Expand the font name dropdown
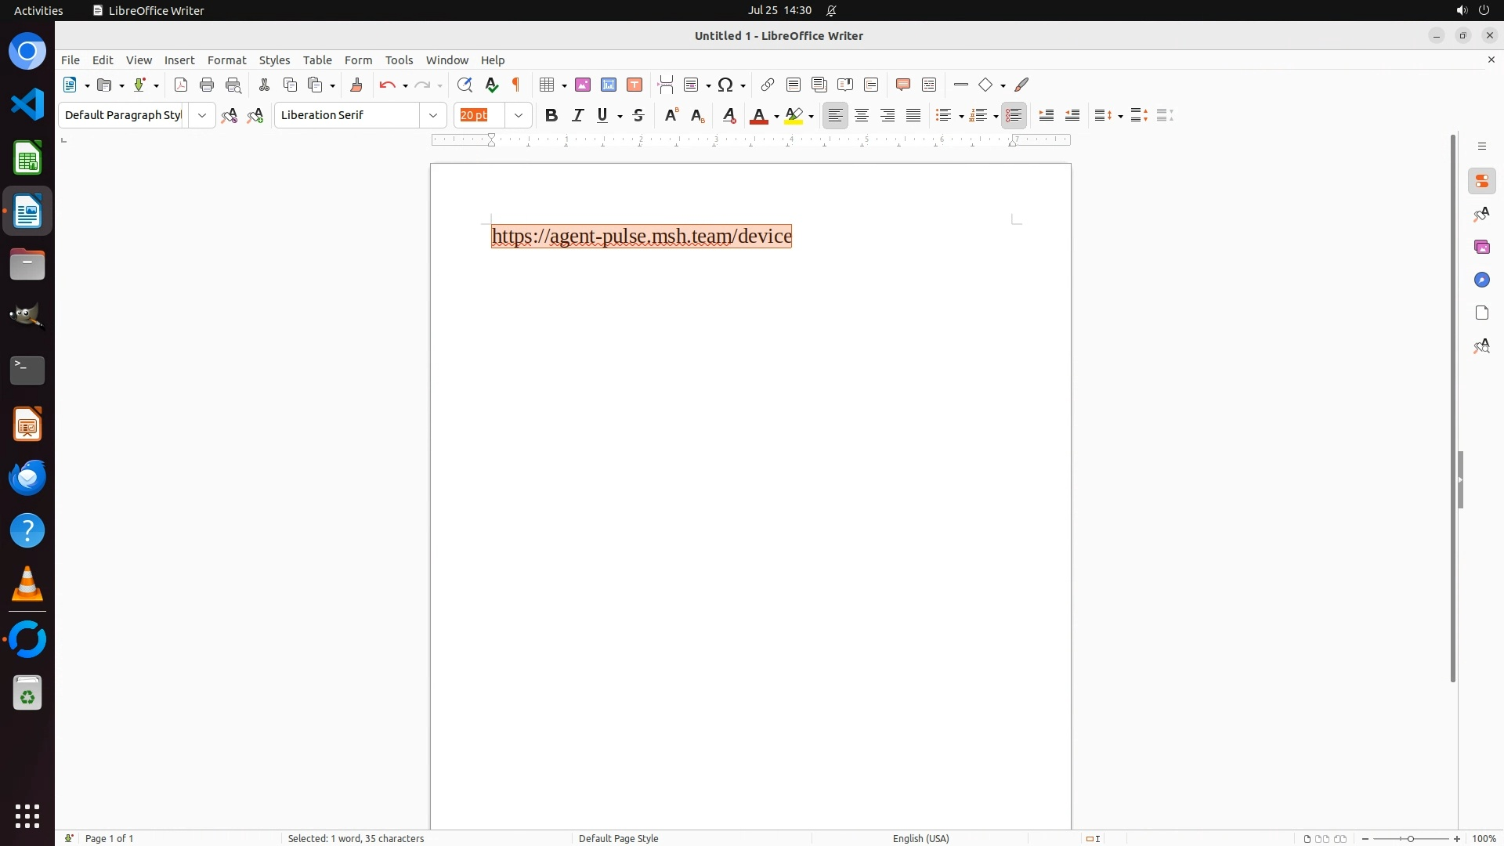Screen dimensions: 1504x846 [x=433, y=115]
